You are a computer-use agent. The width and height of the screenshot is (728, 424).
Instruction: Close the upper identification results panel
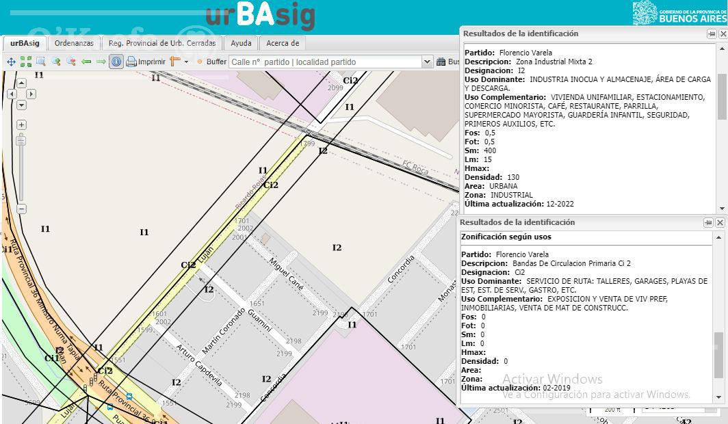point(723,34)
